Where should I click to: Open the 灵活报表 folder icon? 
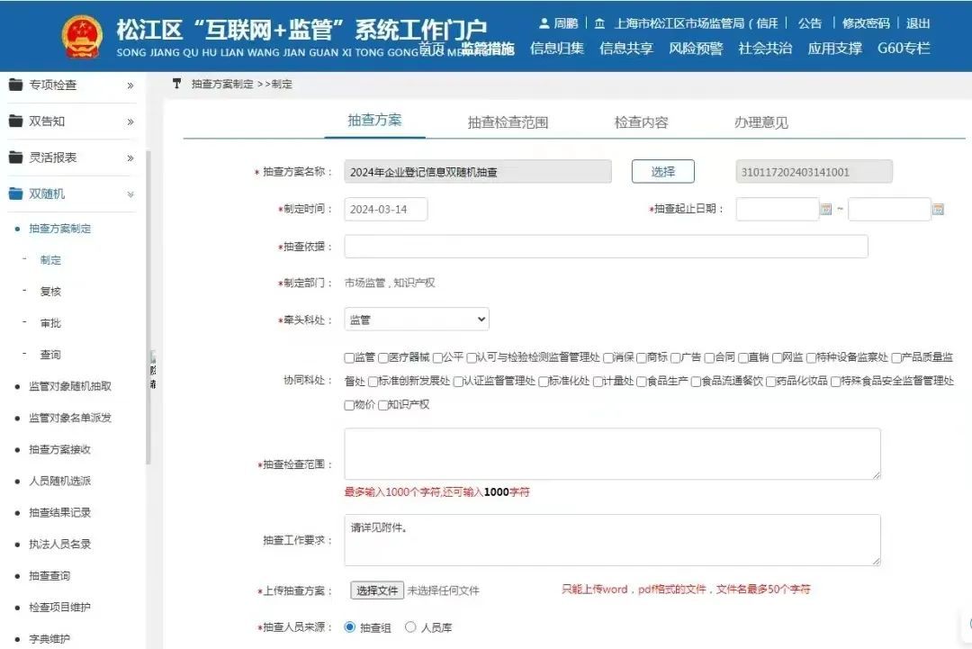point(15,158)
